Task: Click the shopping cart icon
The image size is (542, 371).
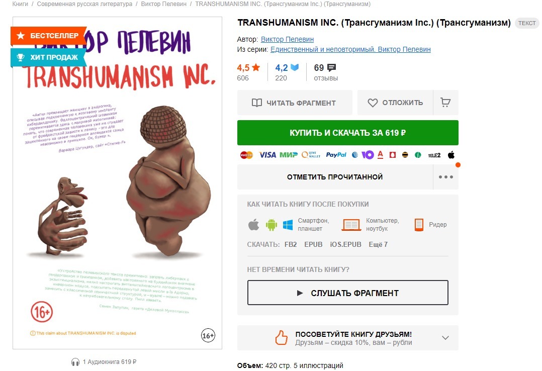Action: 445,103
